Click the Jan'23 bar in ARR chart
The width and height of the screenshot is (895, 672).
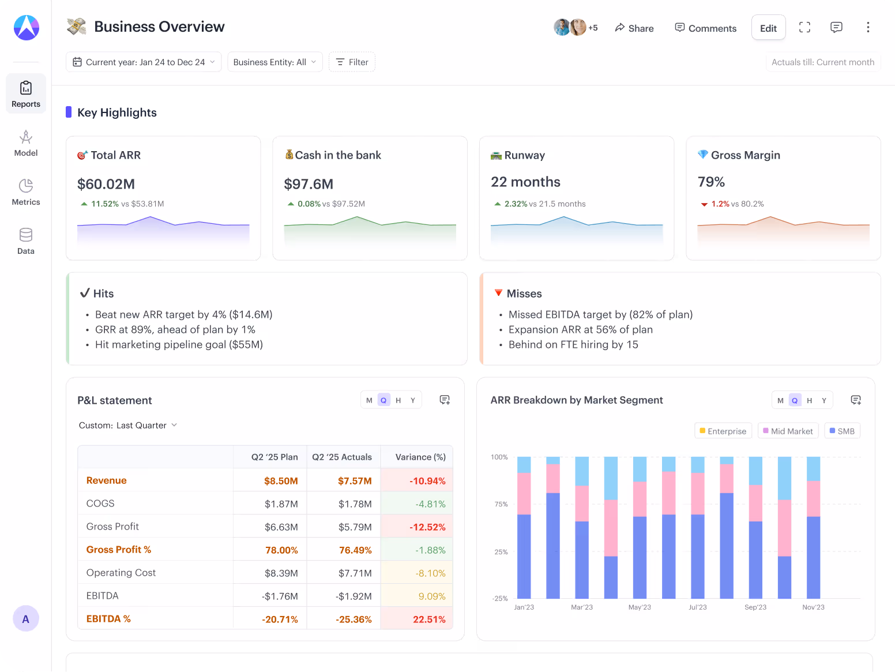[524, 528]
